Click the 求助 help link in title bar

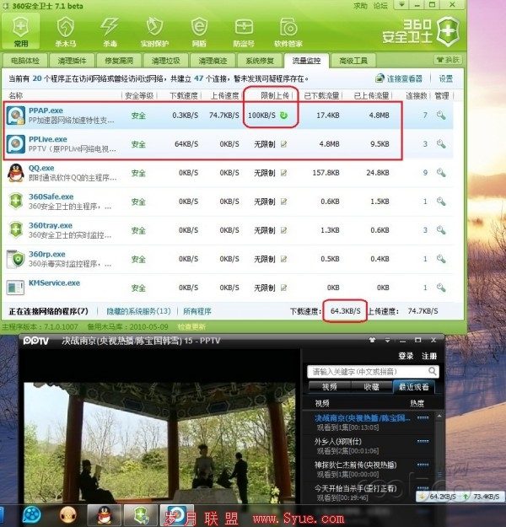point(360,6)
